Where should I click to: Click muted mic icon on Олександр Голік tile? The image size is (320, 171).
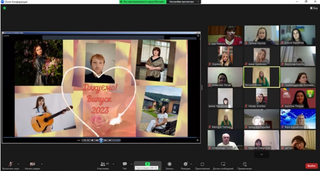pyautogui.click(x=210, y=148)
